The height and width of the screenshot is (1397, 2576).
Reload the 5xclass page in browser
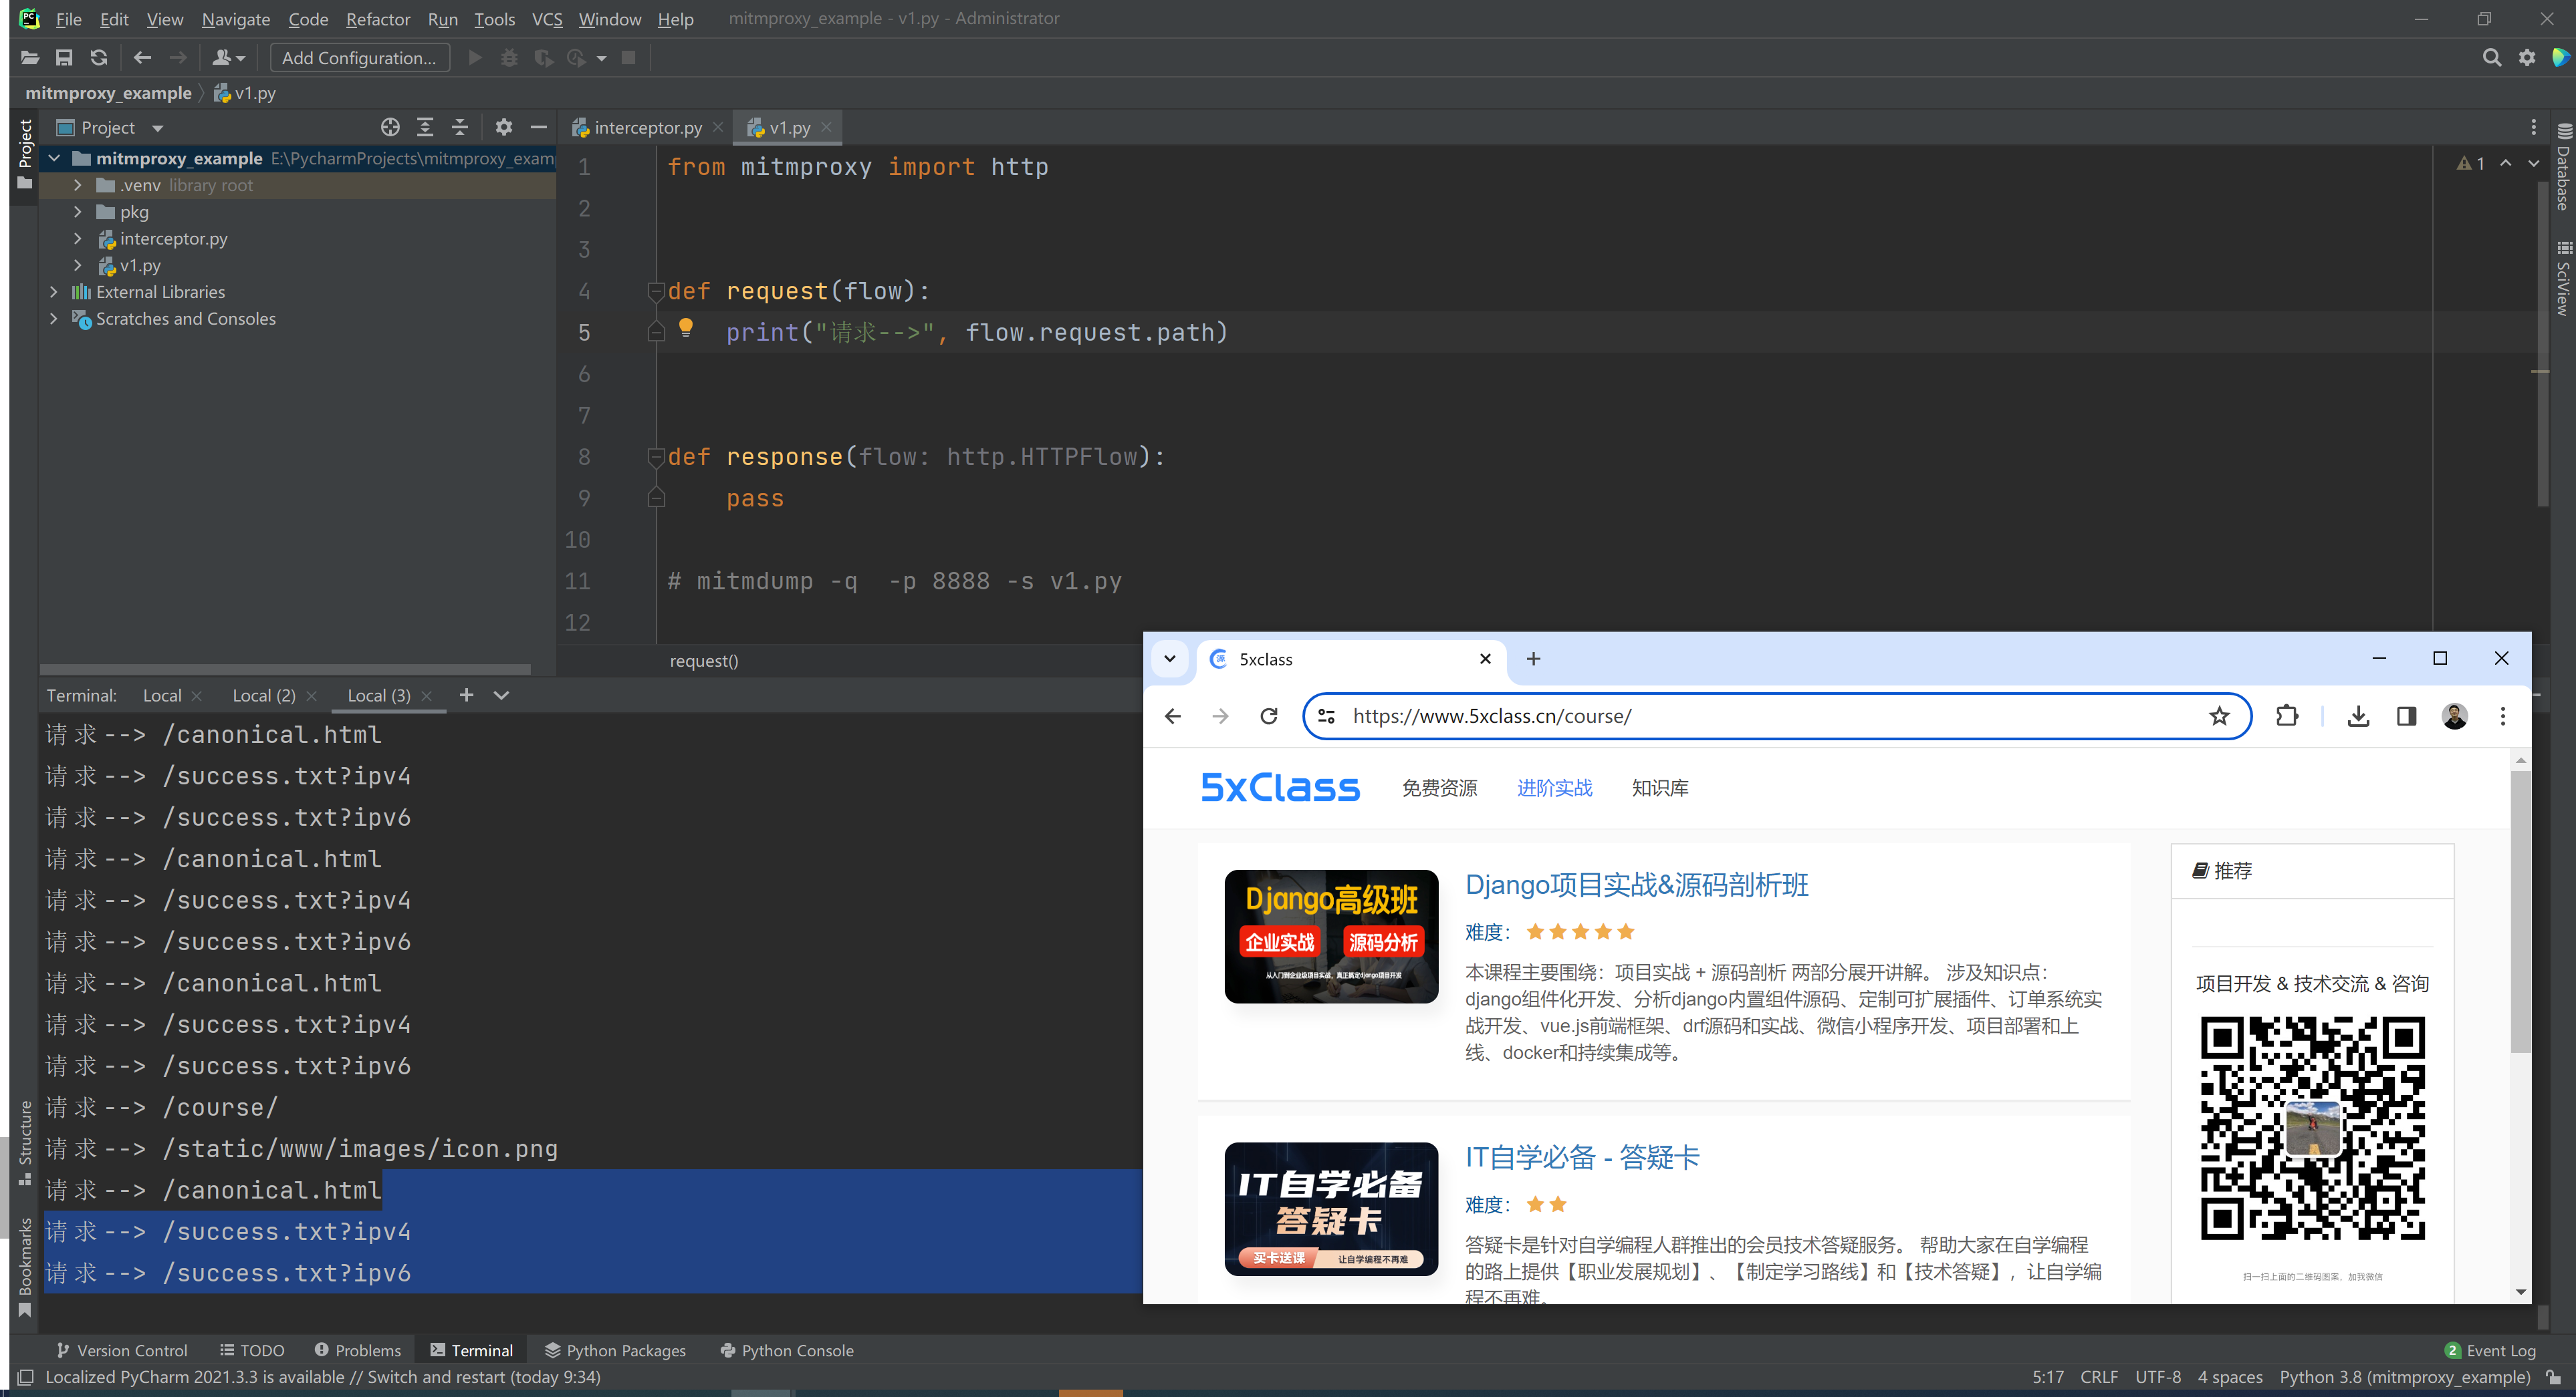point(1268,716)
